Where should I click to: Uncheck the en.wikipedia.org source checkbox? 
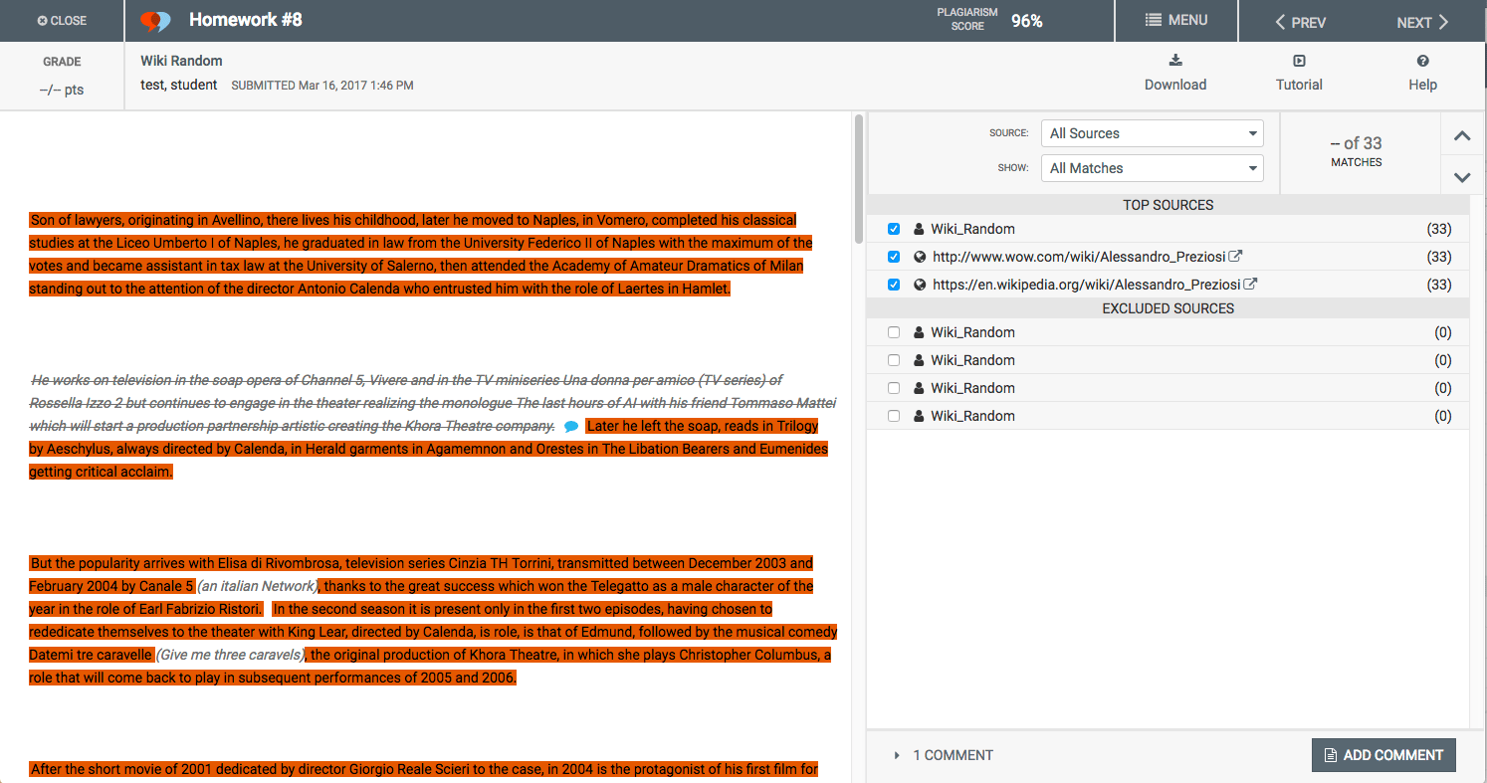(894, 285)
